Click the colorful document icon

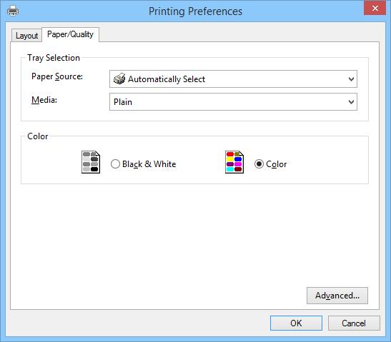tap(234, 162)
